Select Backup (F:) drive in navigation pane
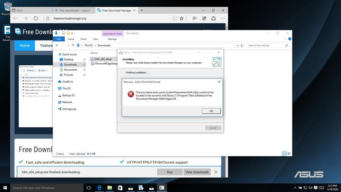Screen dimensions: 341x192 coord(69,95)
